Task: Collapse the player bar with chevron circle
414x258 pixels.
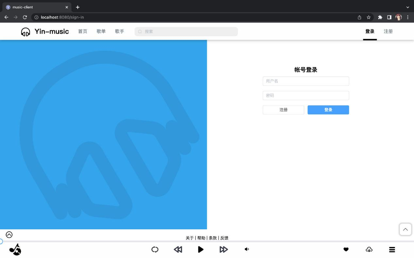Action: [9, 235]
